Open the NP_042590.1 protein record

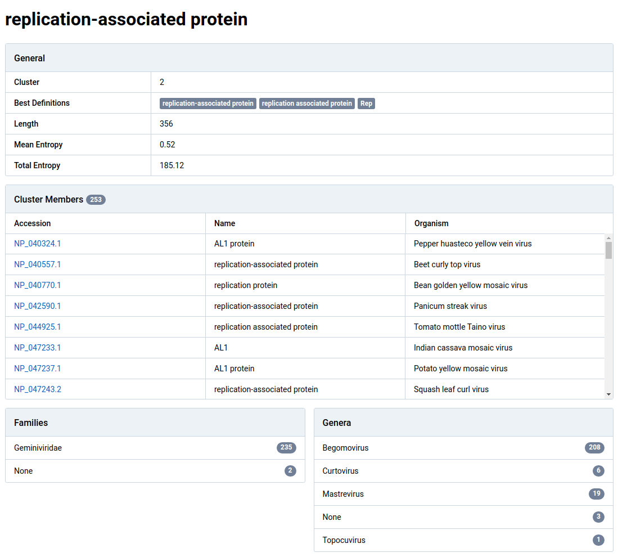37,306
